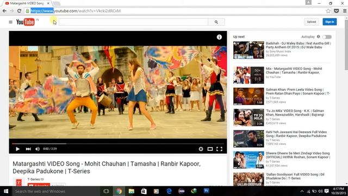Open 'Badshah - DJ Waley Babu' video title
This screenshot has width=348, height=196.
point(298,45)
